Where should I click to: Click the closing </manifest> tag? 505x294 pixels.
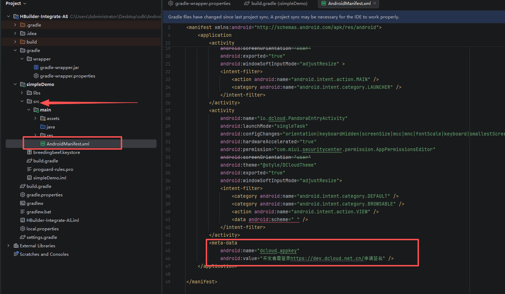(x=202, y=282)
